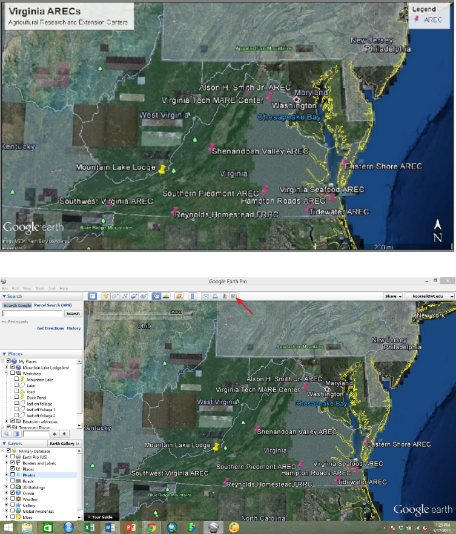Screen dimensions: 456x534
Task: Check the leaf on foliage checkbox
Action: click(16, 404)
